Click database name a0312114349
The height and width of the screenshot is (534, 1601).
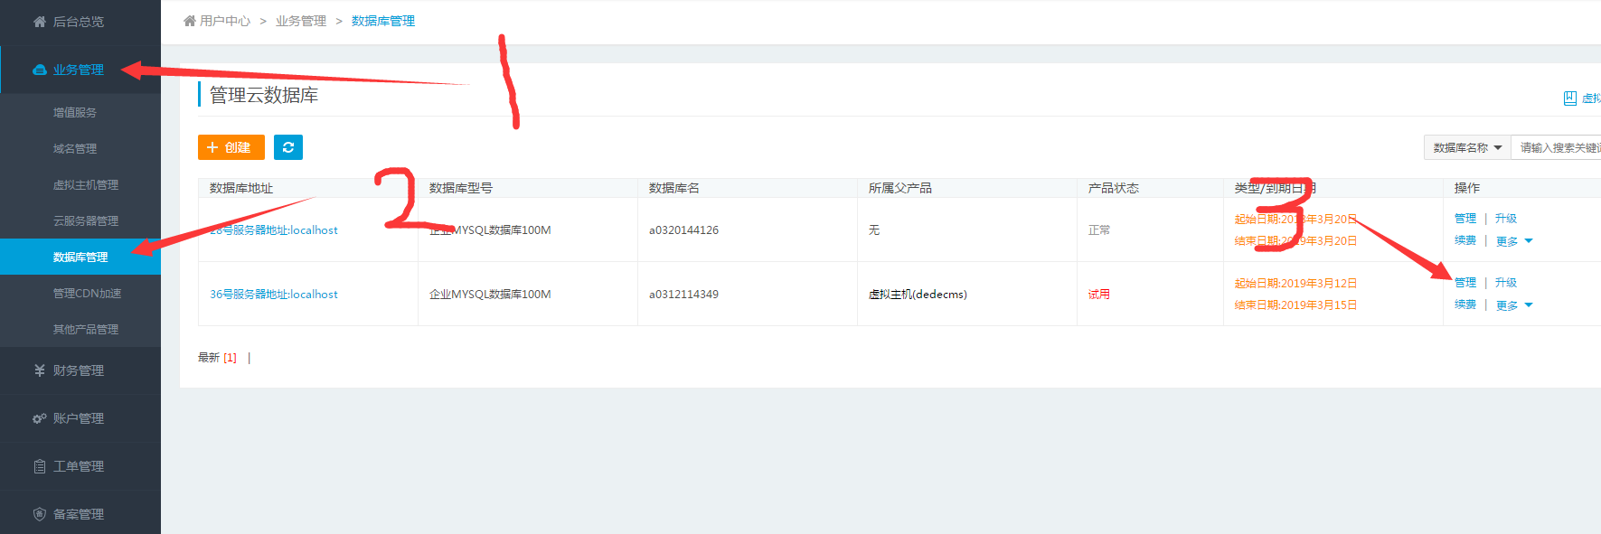(683, 295)
